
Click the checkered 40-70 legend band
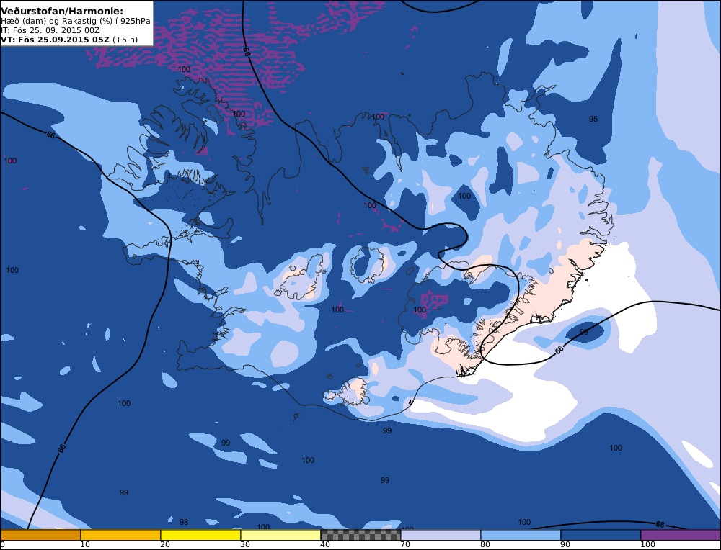[360, 535]
